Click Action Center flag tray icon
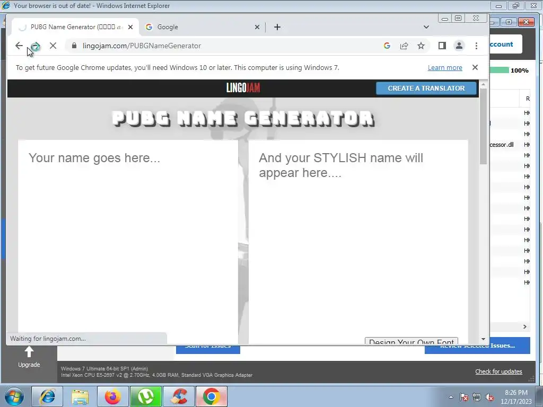Viewport: 543px width, 407px height. pyautogui.click(x=464, y=397)
